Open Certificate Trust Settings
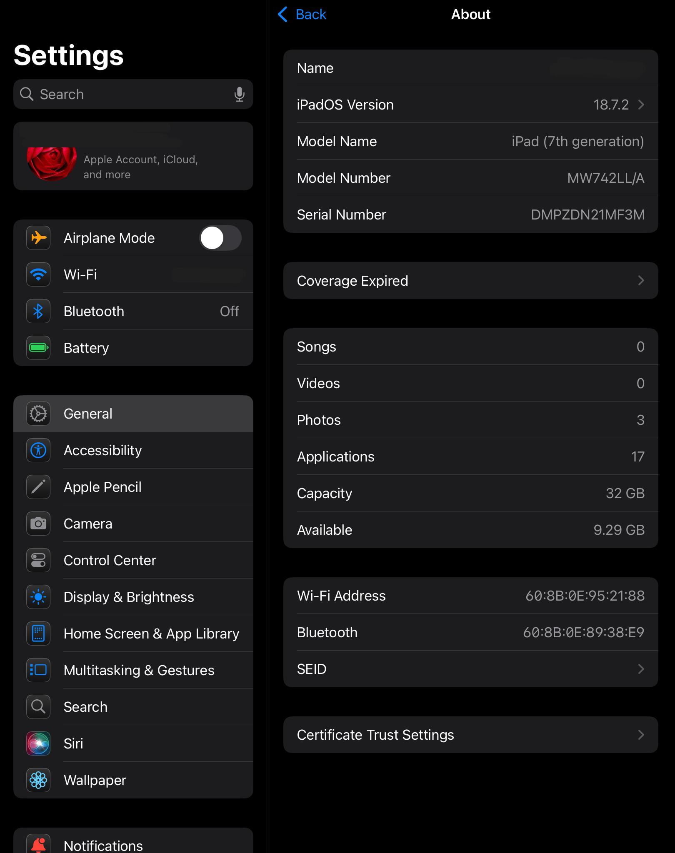Viewport: 675px width, 853px height. (471, 735)
